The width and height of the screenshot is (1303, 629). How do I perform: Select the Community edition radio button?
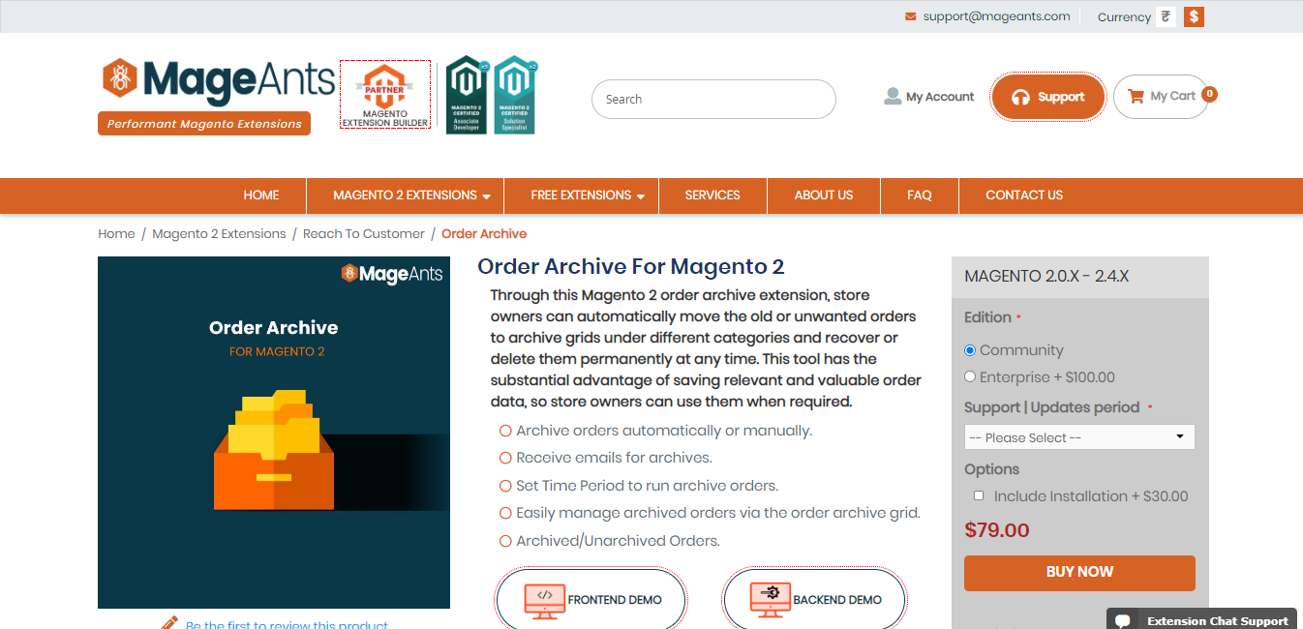click(x=970, y=350)
